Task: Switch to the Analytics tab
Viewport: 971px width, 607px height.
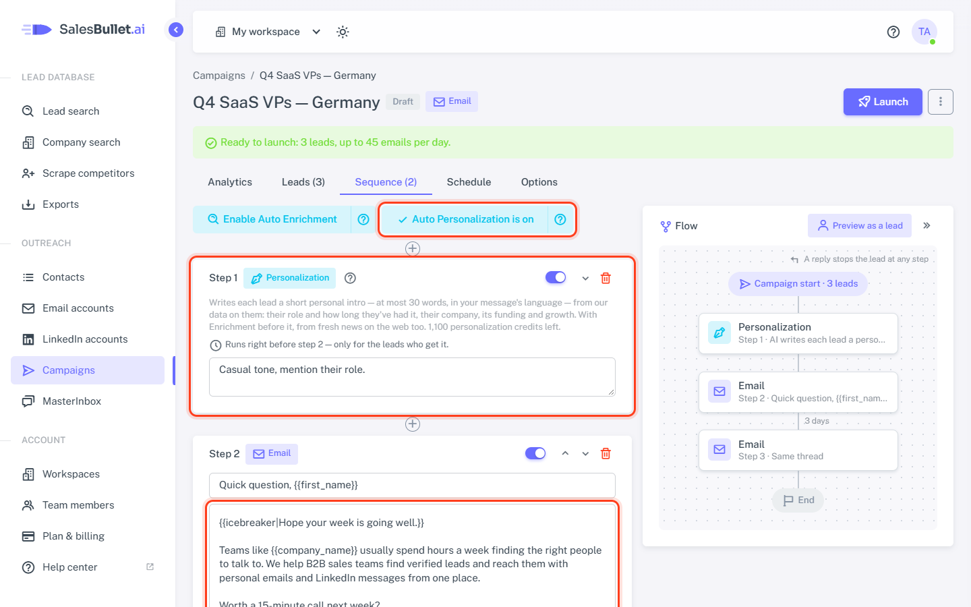Action: [x=230, y=182]
